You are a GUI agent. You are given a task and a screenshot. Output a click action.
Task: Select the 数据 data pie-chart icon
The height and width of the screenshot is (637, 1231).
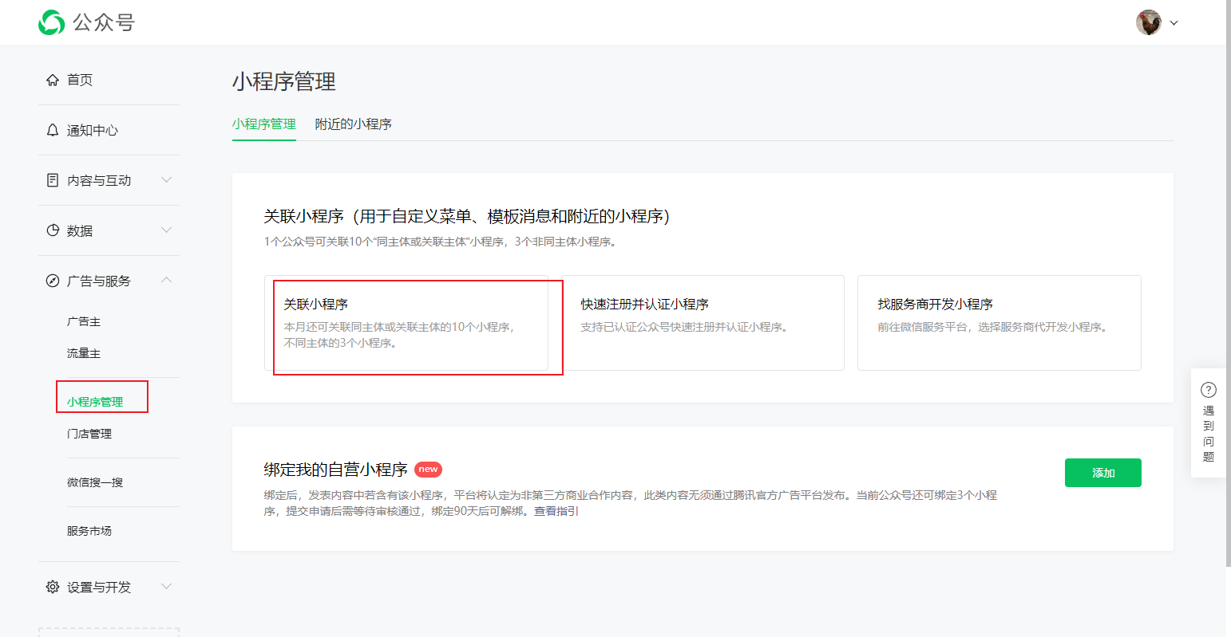pyautogui.click(x=53, y=230)
